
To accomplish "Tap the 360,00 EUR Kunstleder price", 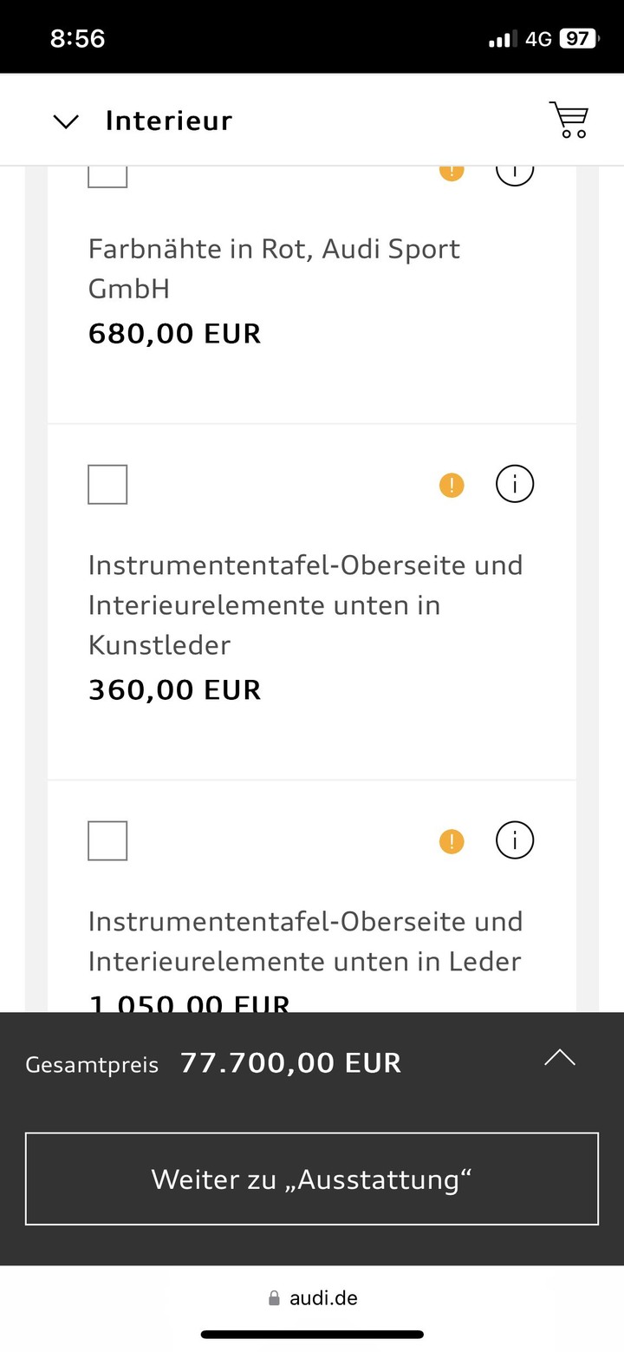I will tap(174, 690).
